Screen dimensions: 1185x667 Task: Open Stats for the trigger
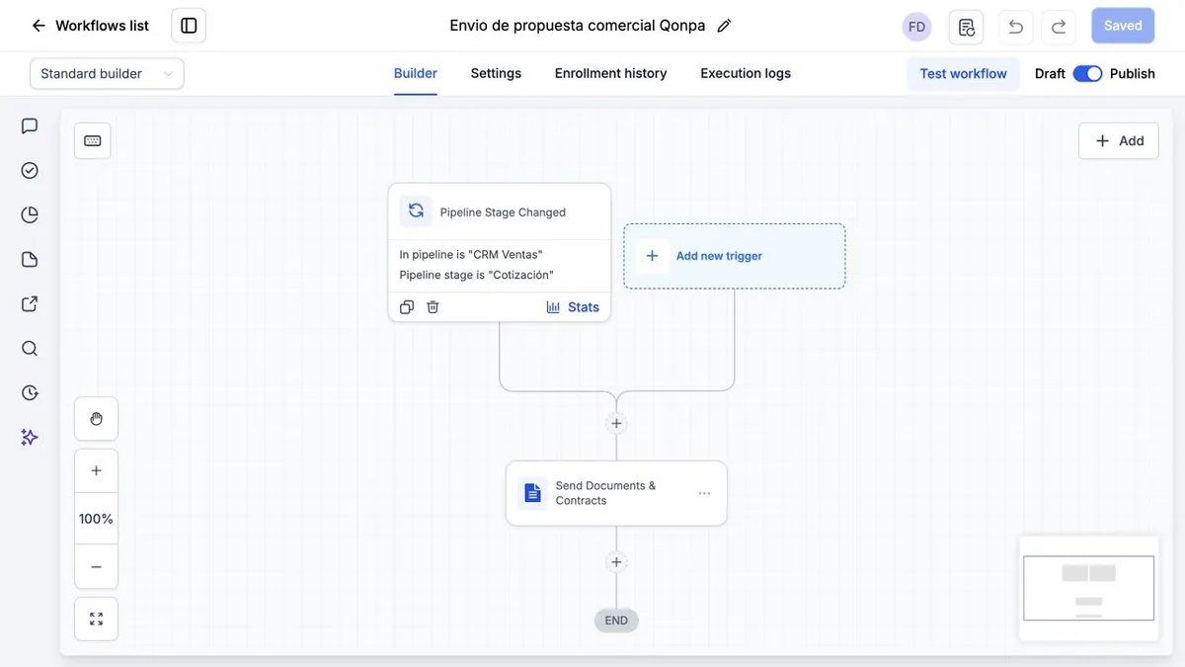tap(573, 307)
